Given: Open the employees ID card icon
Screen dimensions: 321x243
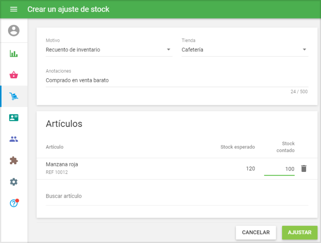Looking at the screenshot, I should click(x=14, y=118).
